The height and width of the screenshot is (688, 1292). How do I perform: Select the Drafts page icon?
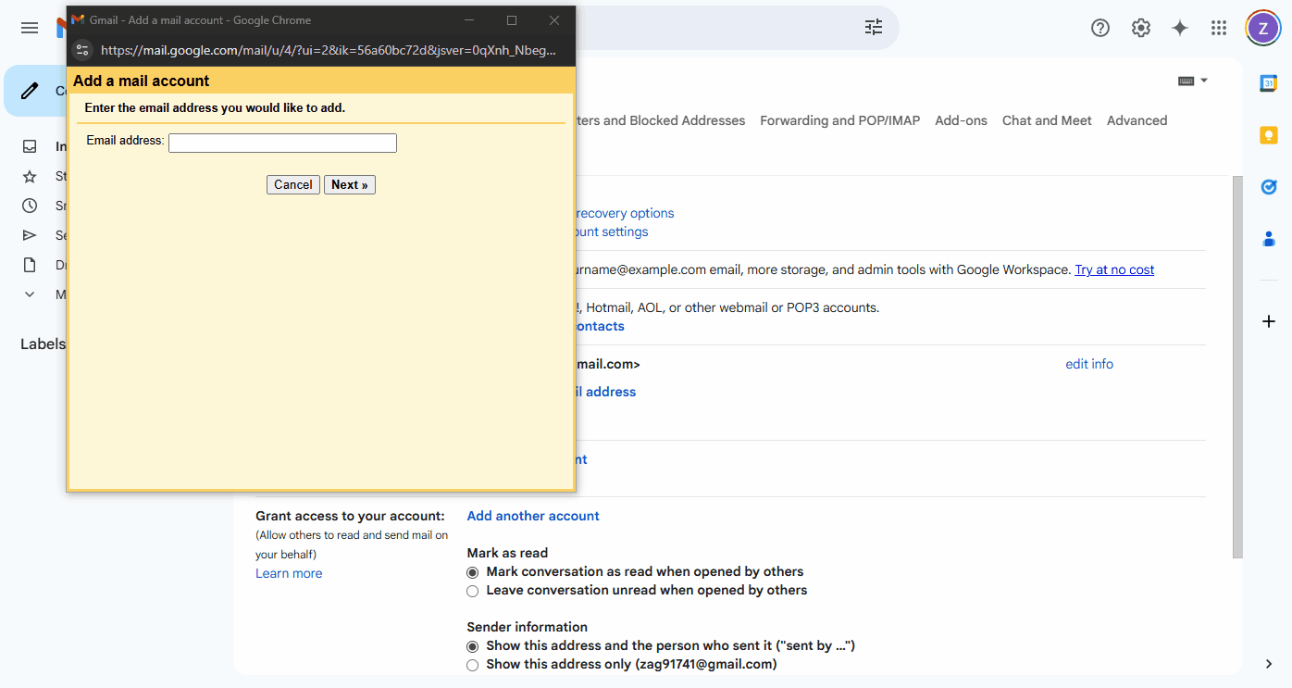pyautogui.click(x=30, y=265)
